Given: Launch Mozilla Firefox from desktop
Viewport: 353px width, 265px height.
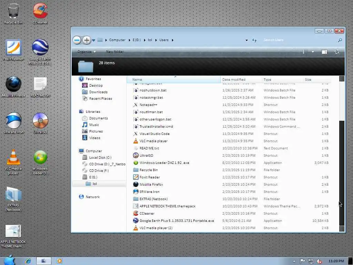Looking at the screenshot, I should pyautogui.click(x=13, y=87).
